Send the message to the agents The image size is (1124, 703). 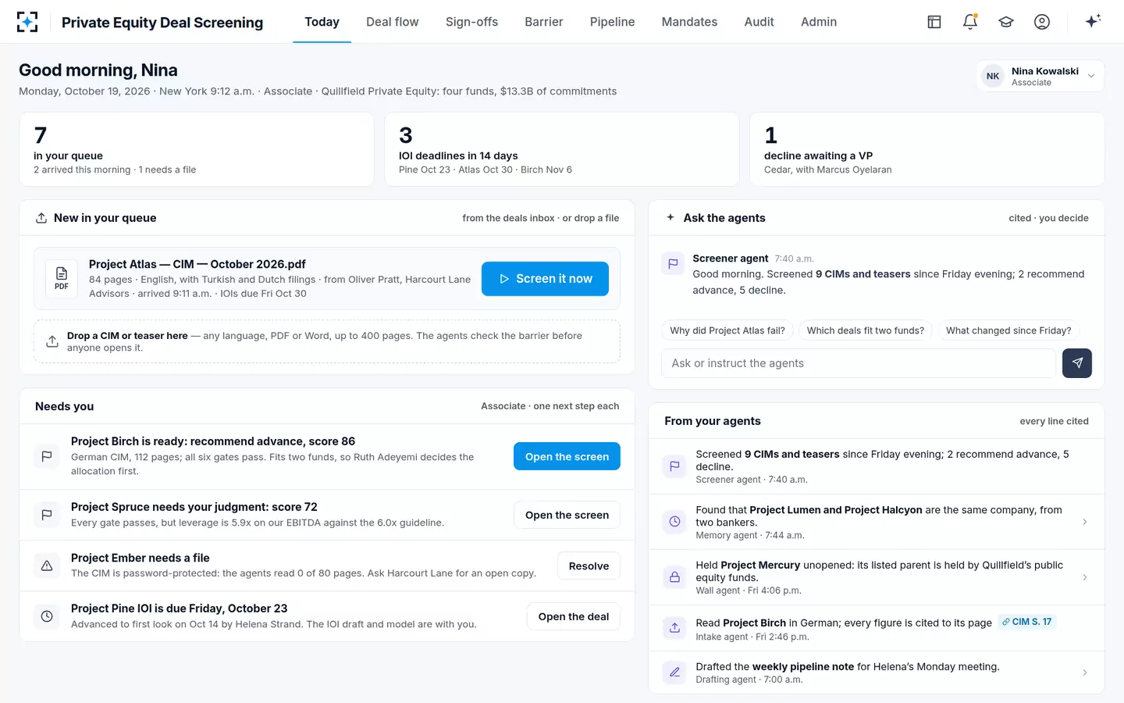coord(1077,363)
